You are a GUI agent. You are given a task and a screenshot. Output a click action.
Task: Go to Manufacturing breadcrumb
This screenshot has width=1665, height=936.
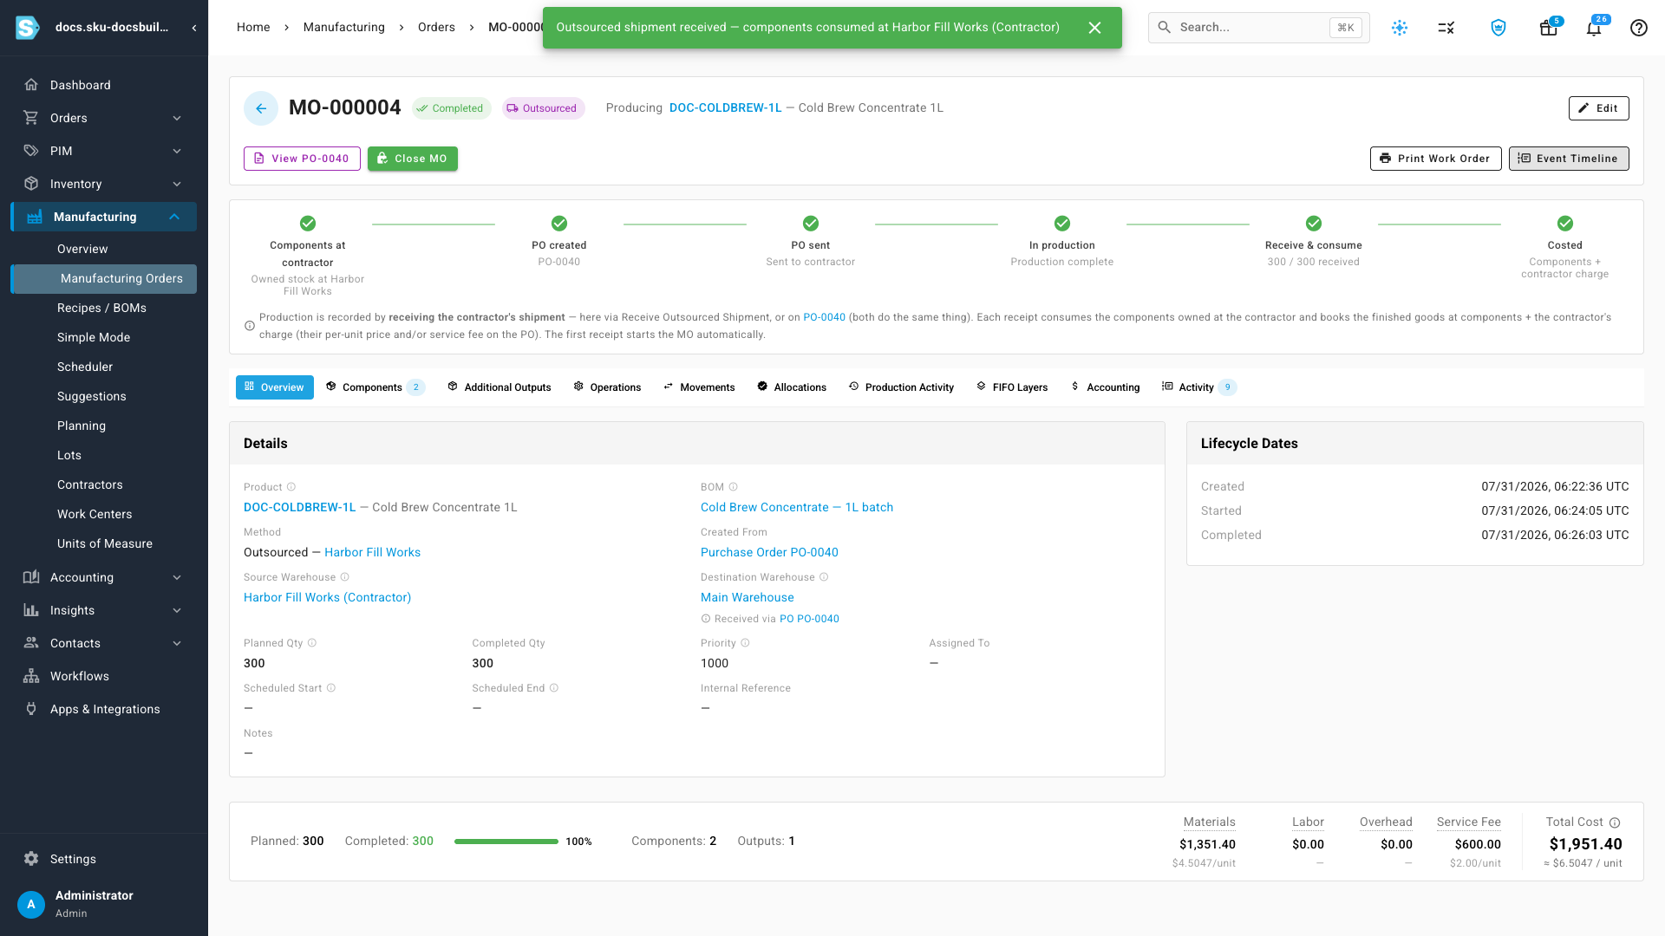click(344, 27)
